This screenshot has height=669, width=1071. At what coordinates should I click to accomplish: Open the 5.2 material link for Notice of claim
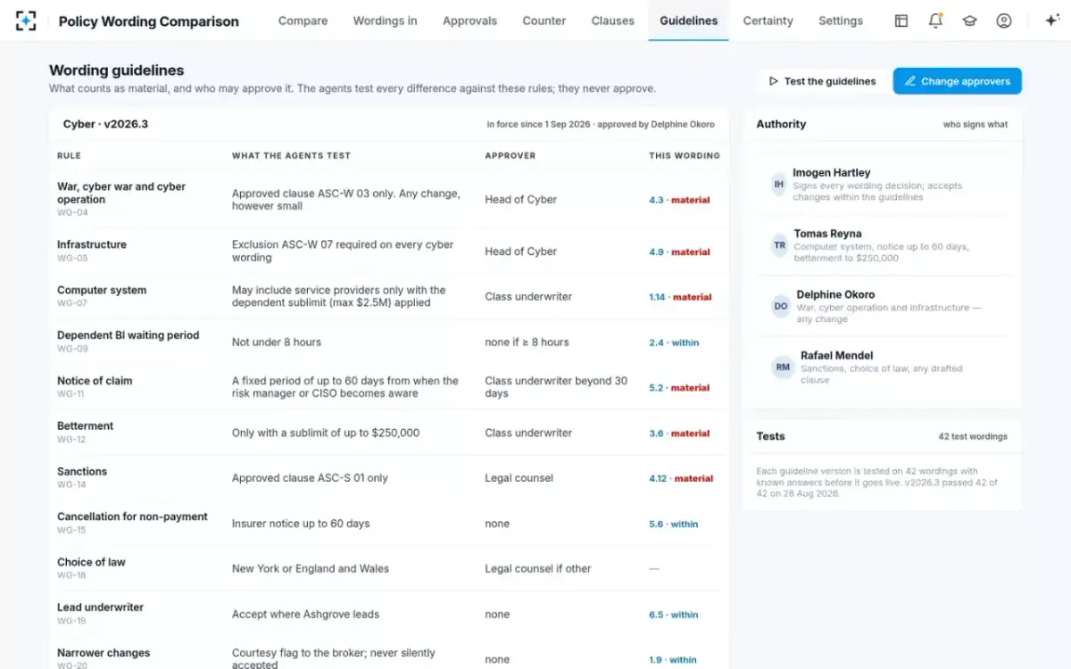point(679,388)
